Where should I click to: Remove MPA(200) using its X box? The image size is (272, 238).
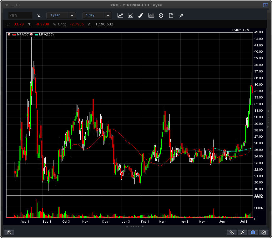coord(31,34)
